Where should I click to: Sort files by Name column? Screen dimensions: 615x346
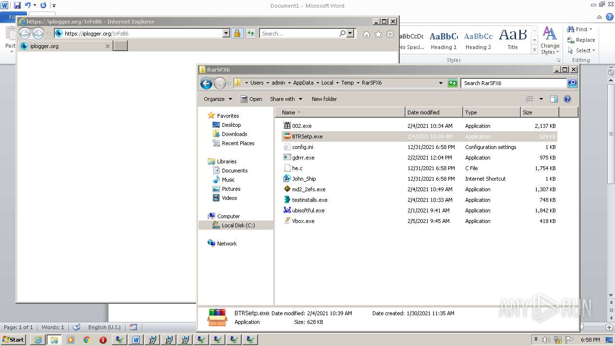(x=340, y=112)
